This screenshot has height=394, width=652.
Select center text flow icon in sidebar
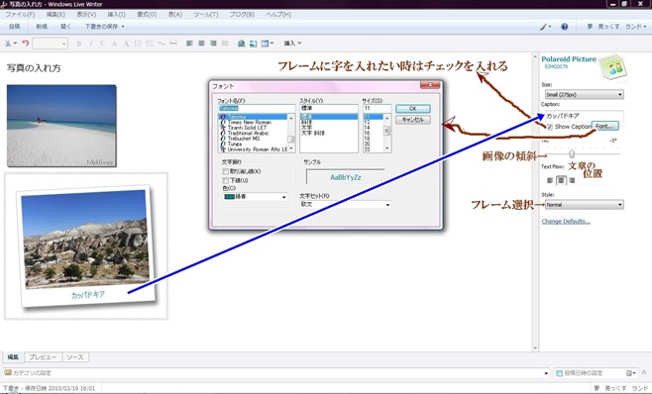tap(561, 180)
